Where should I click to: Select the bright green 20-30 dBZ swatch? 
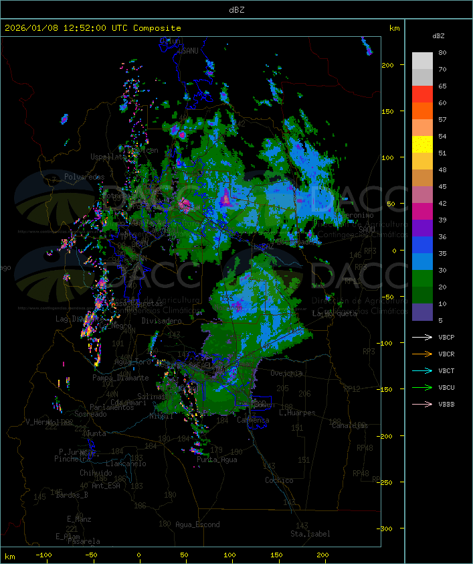click(422, 279)
